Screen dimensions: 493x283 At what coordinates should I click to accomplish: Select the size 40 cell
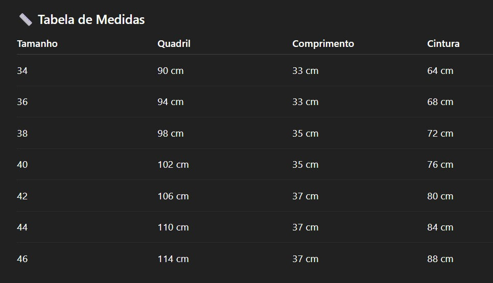click(x=22, y=165)
